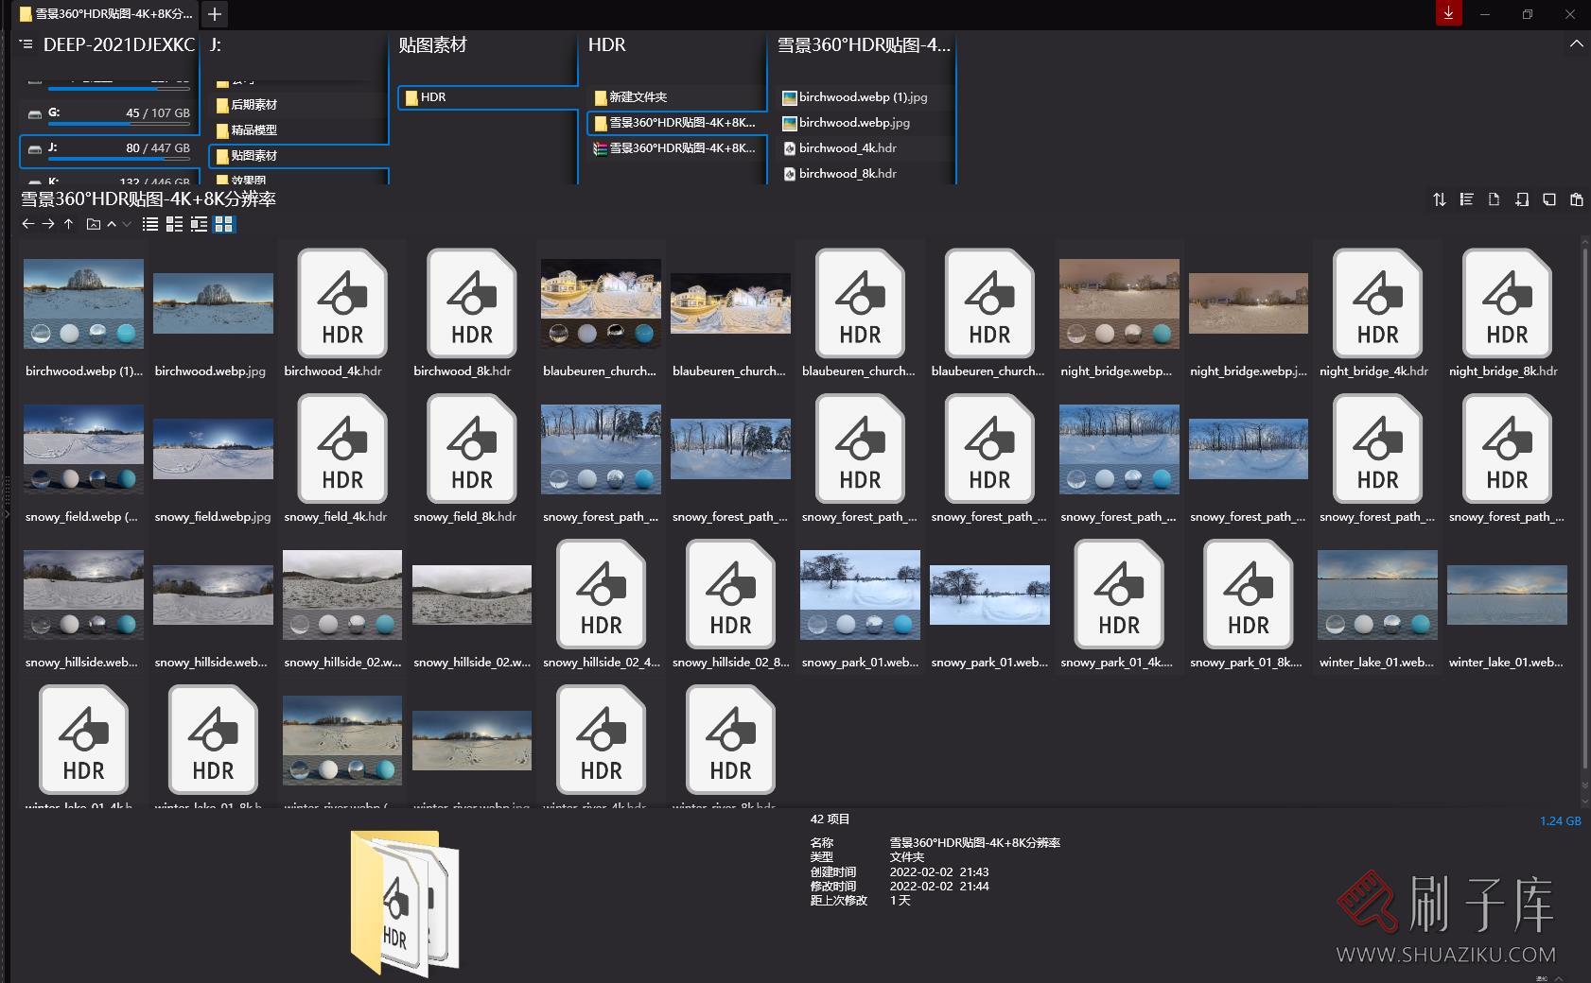Click the small up chevron in toolbar

coord(112,224)
